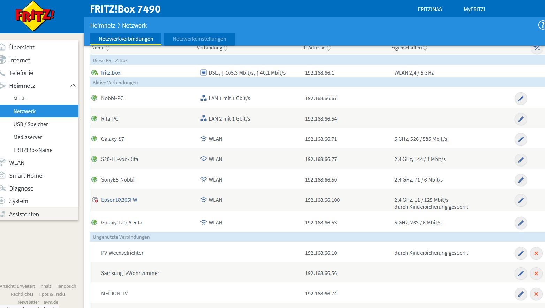Open FRITZ!NAS link in header
Image resolution: width=545 pixels, height=308 pixels.
(430, 9)
